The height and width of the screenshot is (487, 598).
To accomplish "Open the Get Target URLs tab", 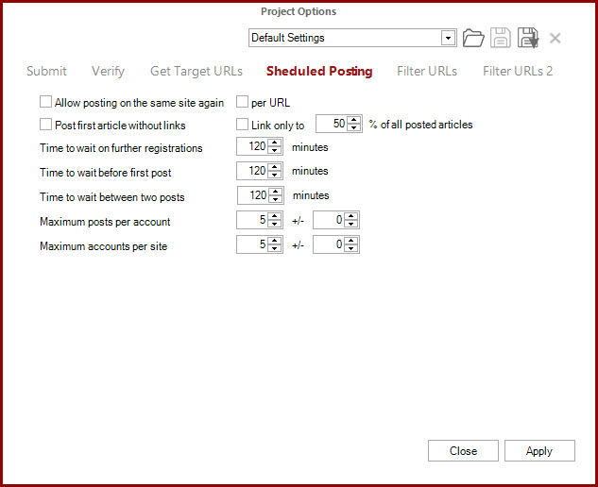I will pos(196,71).
